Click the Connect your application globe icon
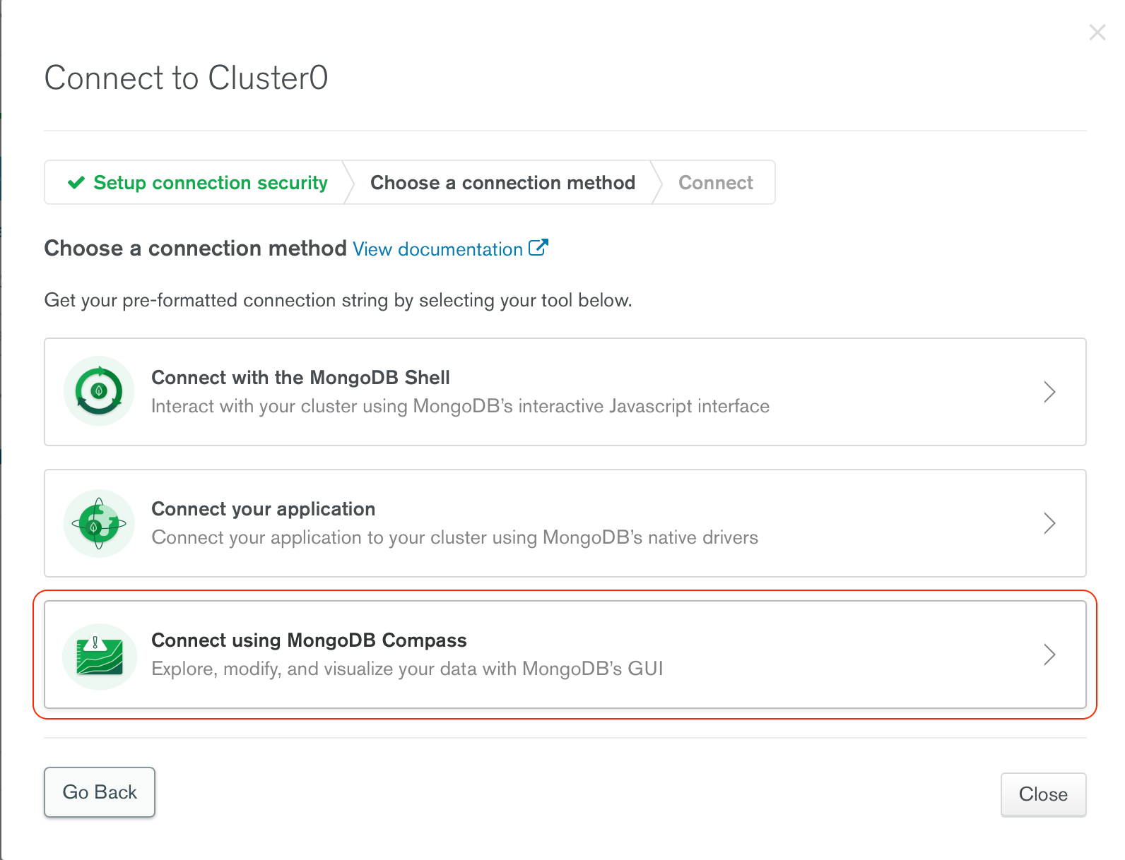 tap(99, 523)
